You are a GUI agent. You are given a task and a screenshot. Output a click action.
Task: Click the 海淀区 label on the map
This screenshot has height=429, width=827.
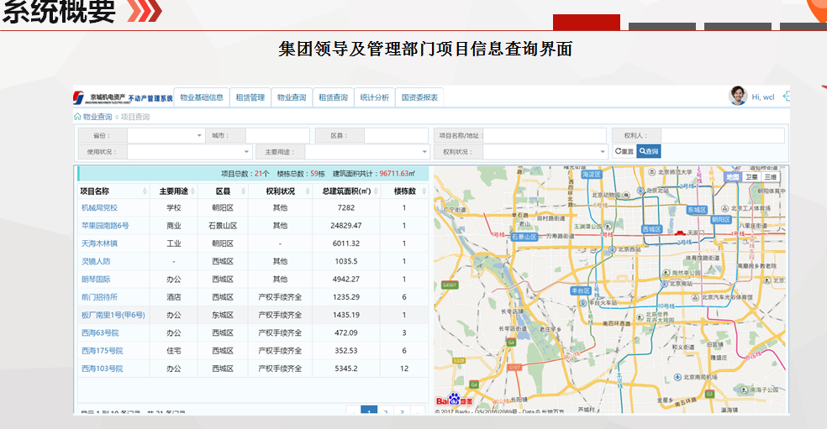[592, 175]
